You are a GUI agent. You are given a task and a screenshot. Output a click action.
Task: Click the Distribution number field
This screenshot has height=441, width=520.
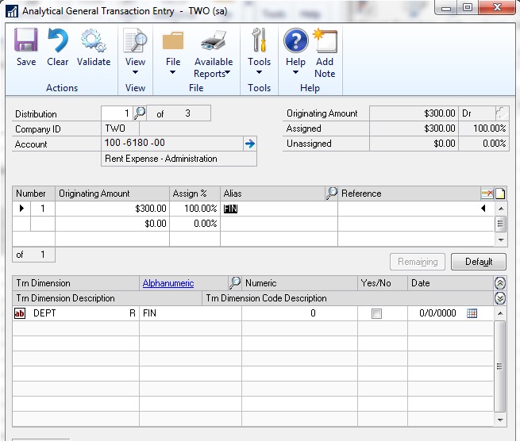tap(117, 113)
